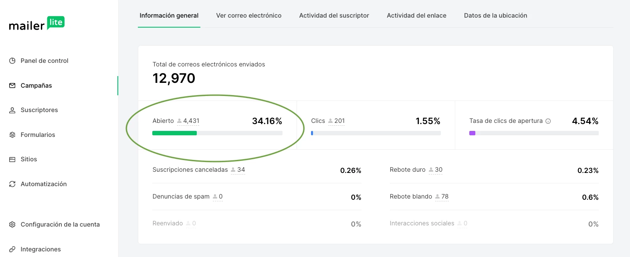Click the green Abierto progress bar

[175, 133]
